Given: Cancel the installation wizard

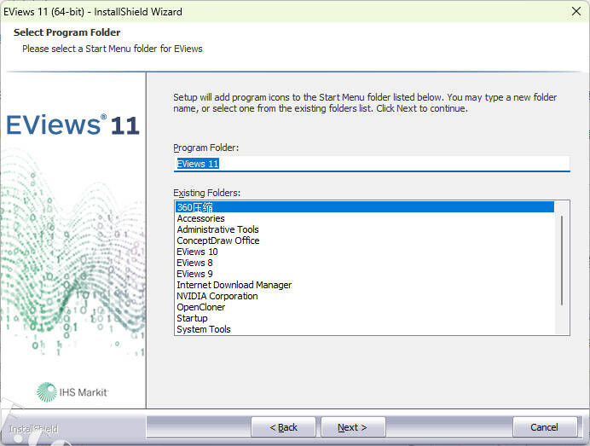Looking at the screenshot, I should point(545,427).
